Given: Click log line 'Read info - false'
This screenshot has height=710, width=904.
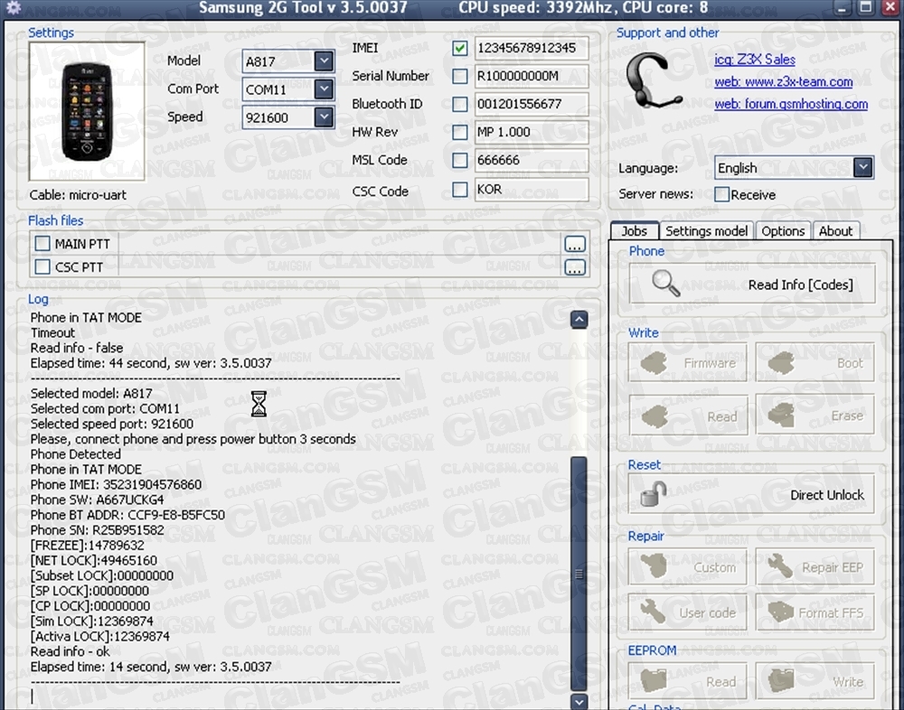Looking at the screenshot, I should pyautogui.click(x=77, y=348).
